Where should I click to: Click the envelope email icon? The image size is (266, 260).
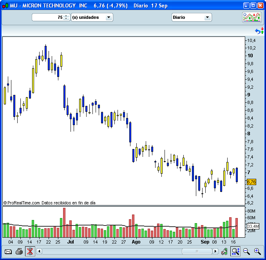pos(8,251)
